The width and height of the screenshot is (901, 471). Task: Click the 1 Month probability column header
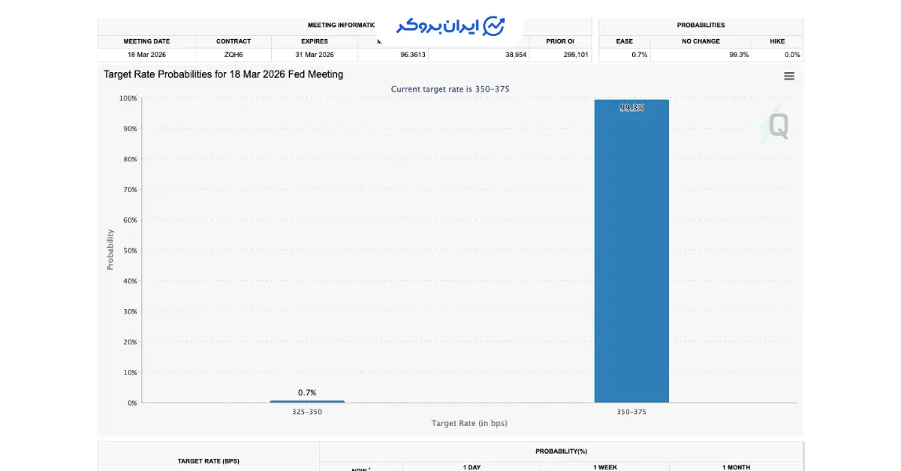tap(736, 466)
